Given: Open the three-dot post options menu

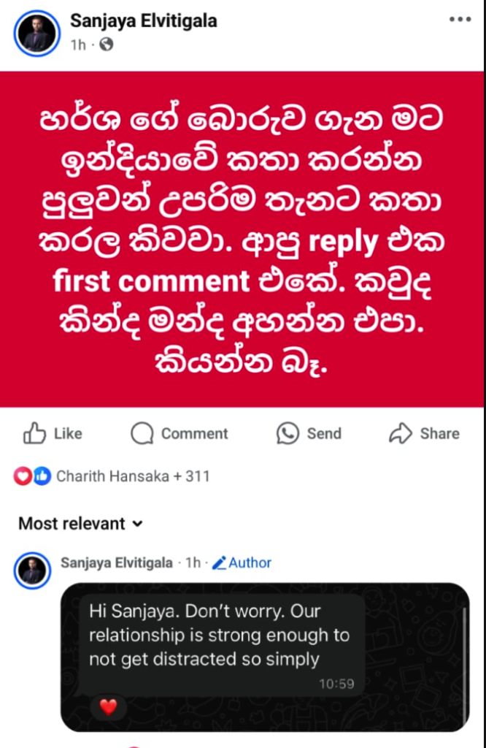Looking at the screenshot, I should pyautogui.click(x=460, y=20).
